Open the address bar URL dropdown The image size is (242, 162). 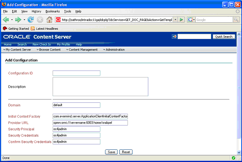(x=175, y=20)
